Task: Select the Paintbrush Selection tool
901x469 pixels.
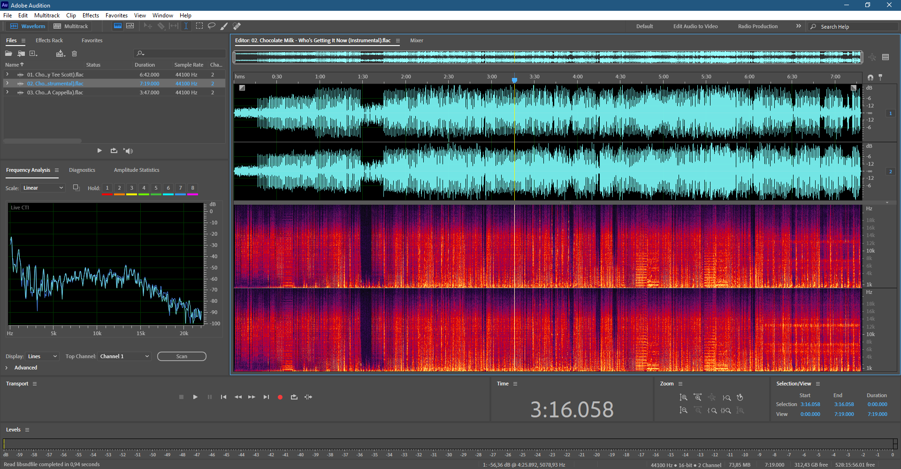Action: (224, 26)
